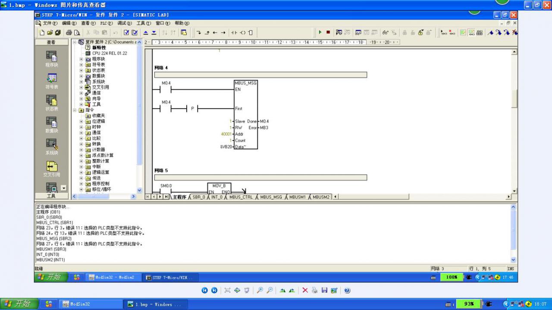Viewport: 552px width, 310px height.
Task: Open the PLC menu
Action: [x=106, y=23]
